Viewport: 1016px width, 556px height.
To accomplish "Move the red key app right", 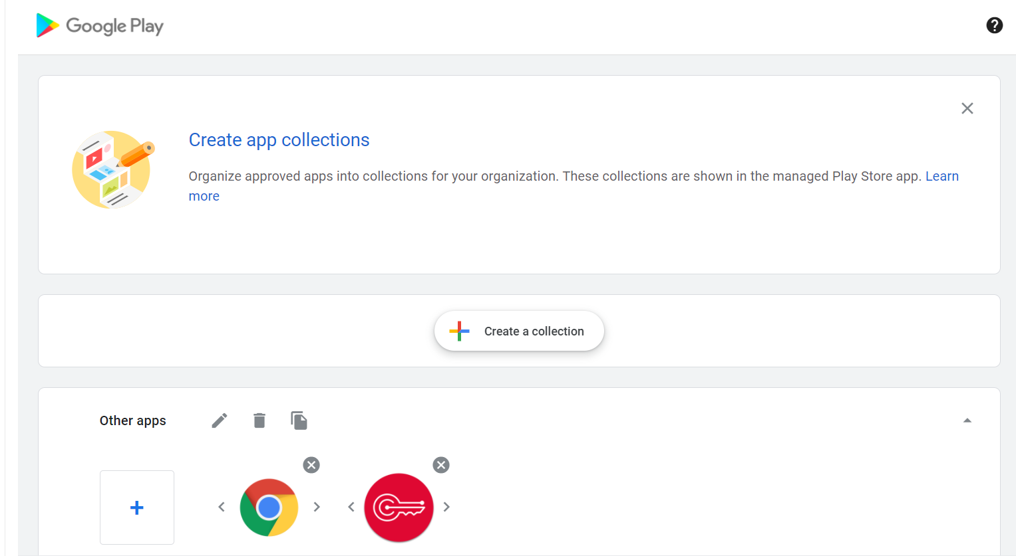I will (446, 507).
